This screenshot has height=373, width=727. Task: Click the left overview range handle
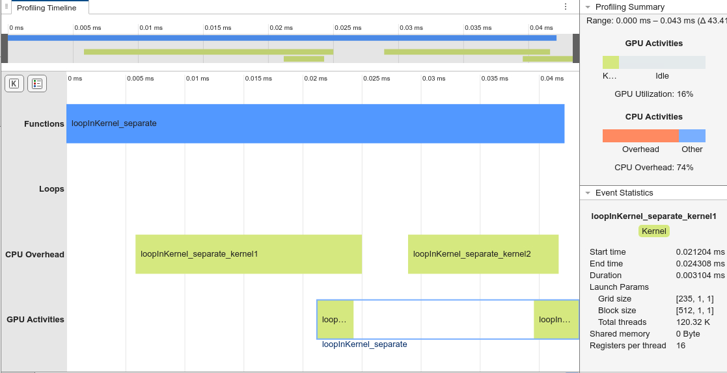pos(5,48)
